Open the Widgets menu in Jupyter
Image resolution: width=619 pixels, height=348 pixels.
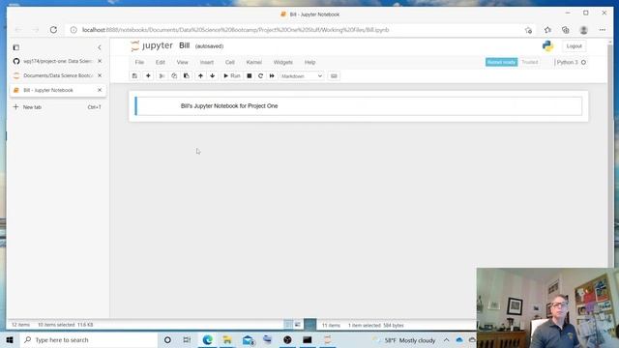click(x=283, y=62)
